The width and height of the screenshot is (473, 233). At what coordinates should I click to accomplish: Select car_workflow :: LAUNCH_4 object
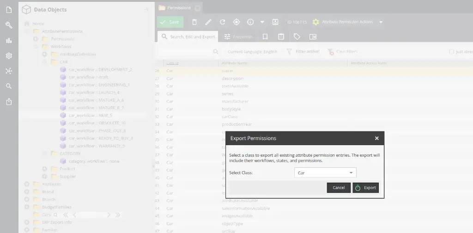pyautogui.click(x=94, y=92)
